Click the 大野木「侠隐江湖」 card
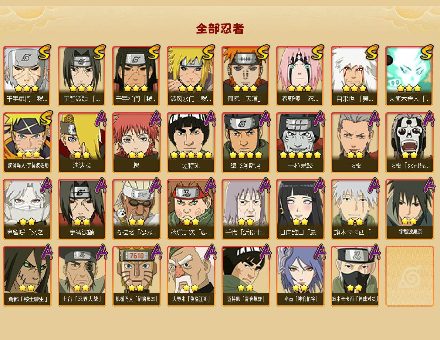This screenshot has height=340, width=440. point(191,276)
